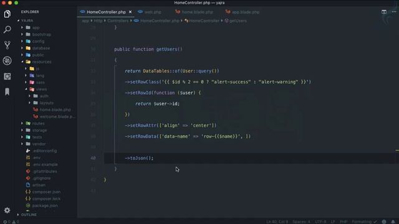Open the Extensions view icon

point(7,76)
